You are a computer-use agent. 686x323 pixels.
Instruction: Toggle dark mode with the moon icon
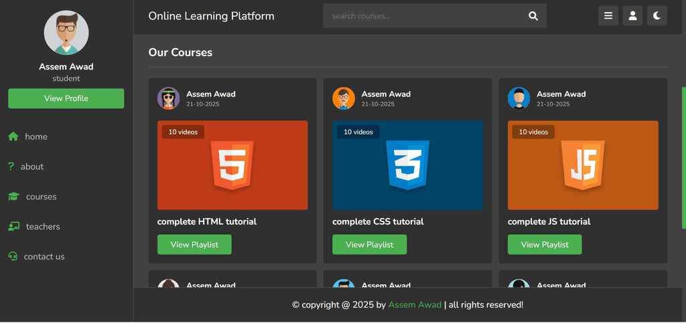657,16
